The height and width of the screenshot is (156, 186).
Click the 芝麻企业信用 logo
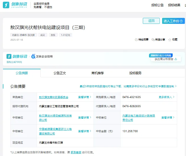42,56
